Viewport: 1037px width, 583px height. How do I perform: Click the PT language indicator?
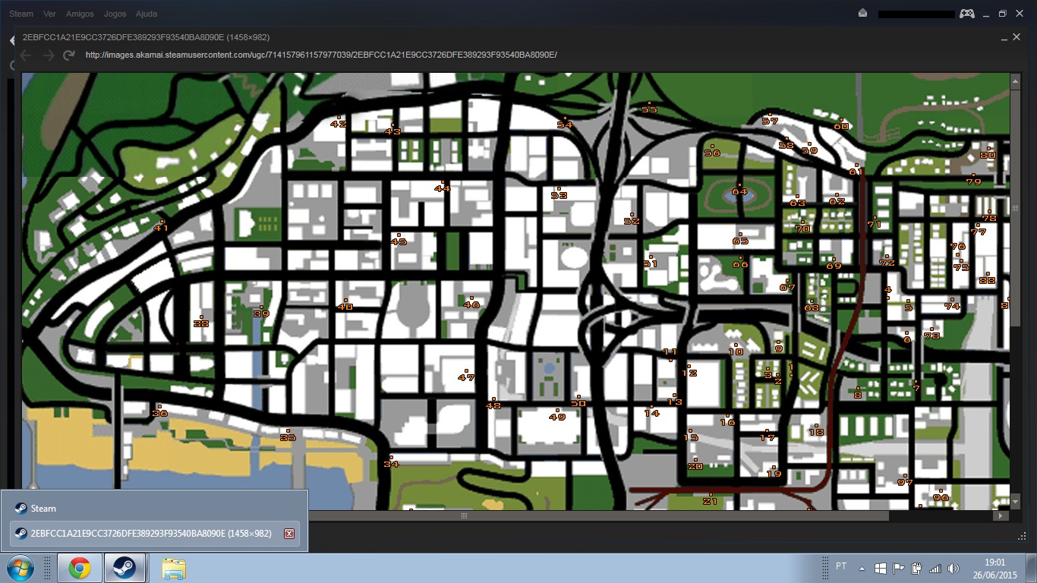pos(841,566)
